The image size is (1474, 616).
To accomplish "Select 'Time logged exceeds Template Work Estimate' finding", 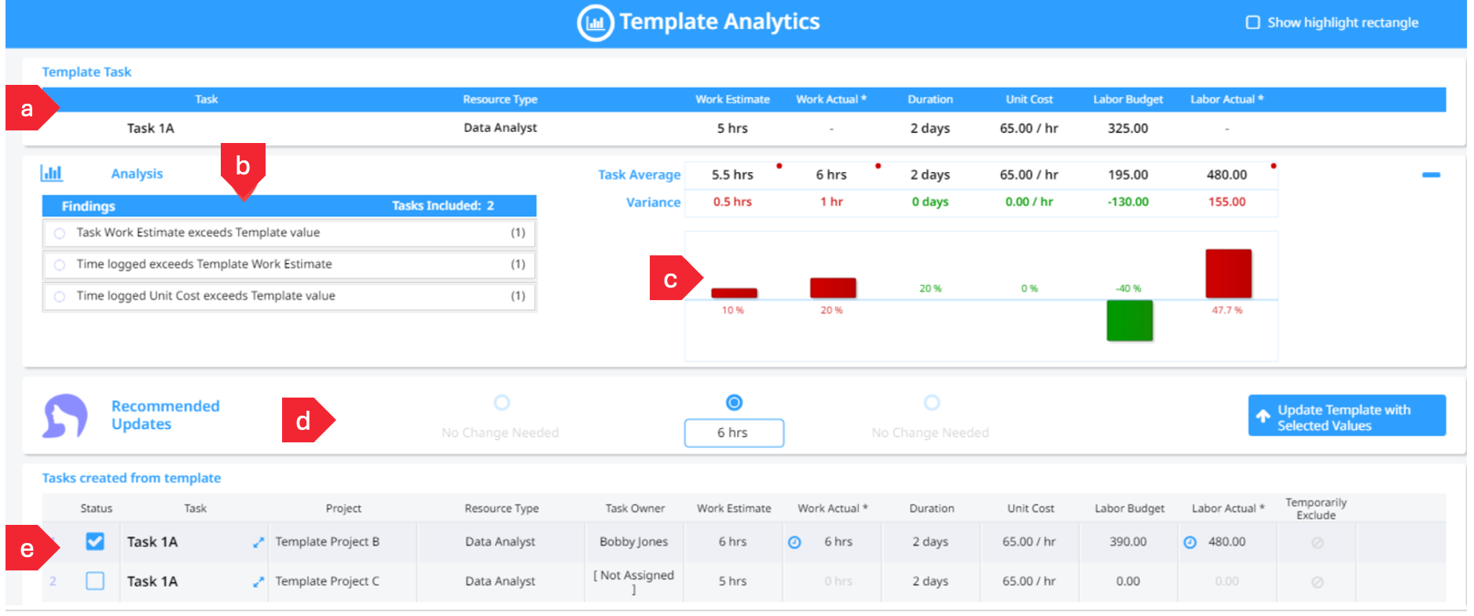I will 60,265.
